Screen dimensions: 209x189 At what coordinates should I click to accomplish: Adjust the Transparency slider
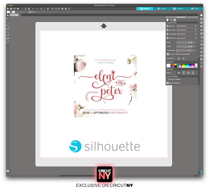coord(182,50)
